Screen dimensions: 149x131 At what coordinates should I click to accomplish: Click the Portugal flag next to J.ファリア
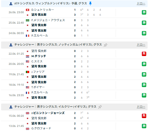pos(28,72)
